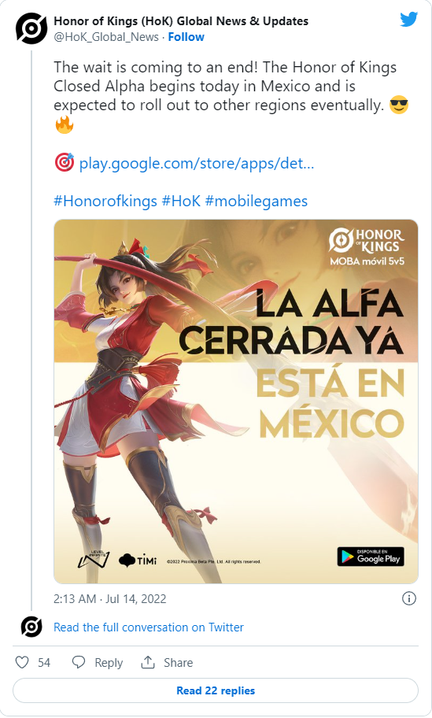Open the Honor of Kings account display name
432x718 pixels.
[x=181, y=21]
